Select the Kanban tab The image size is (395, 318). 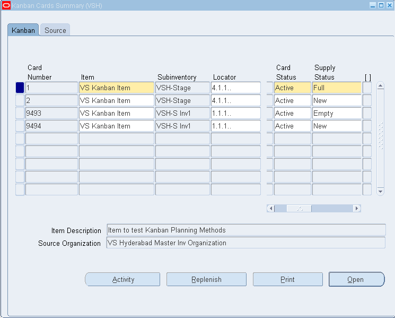click(x=23, y=30)
